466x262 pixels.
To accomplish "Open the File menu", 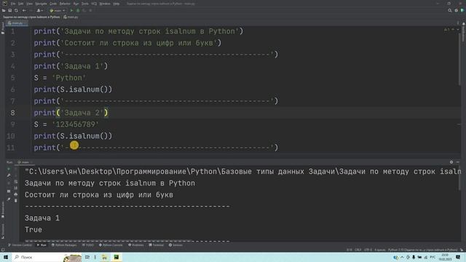I will 13,4.
